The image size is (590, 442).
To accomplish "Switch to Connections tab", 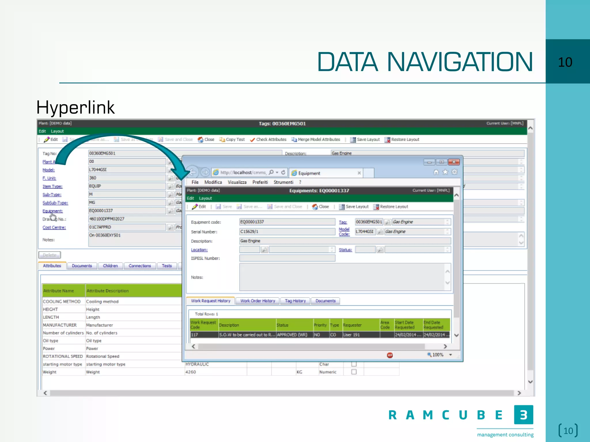I will (x=140, y=266).
